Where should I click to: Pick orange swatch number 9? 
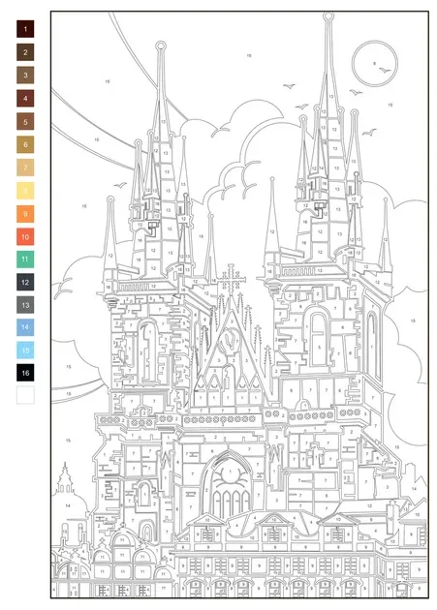click(x=25, y=214)
